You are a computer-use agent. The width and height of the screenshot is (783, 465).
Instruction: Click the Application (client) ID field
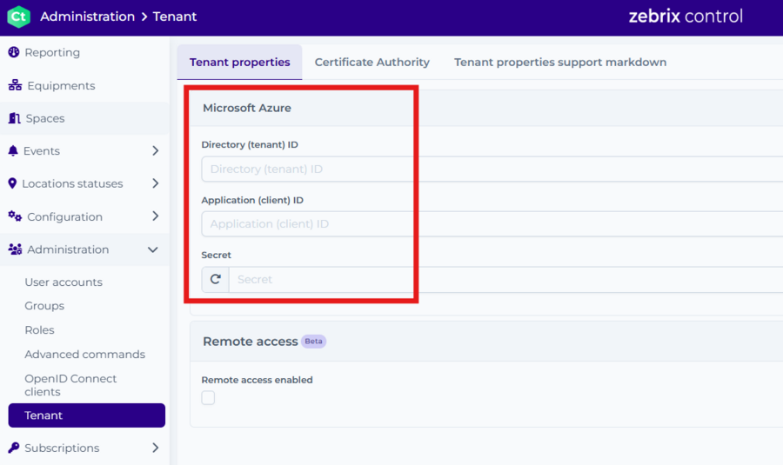[492, 224]
